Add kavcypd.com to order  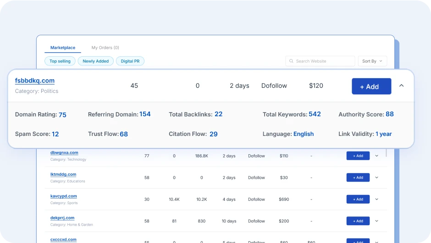click(358, 199)
